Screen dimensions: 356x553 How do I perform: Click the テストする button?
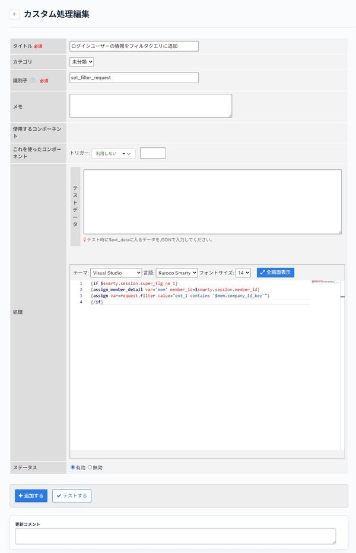72,495
